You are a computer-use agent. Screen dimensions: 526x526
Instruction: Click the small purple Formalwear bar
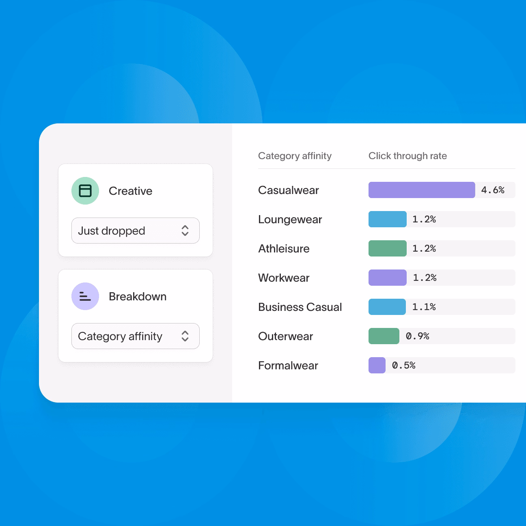[x=377, y=365]
